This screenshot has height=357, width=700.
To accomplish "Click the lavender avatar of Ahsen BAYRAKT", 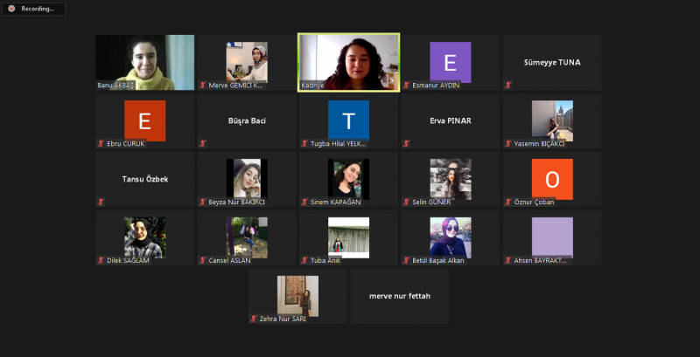I will (x=552, y=237).
